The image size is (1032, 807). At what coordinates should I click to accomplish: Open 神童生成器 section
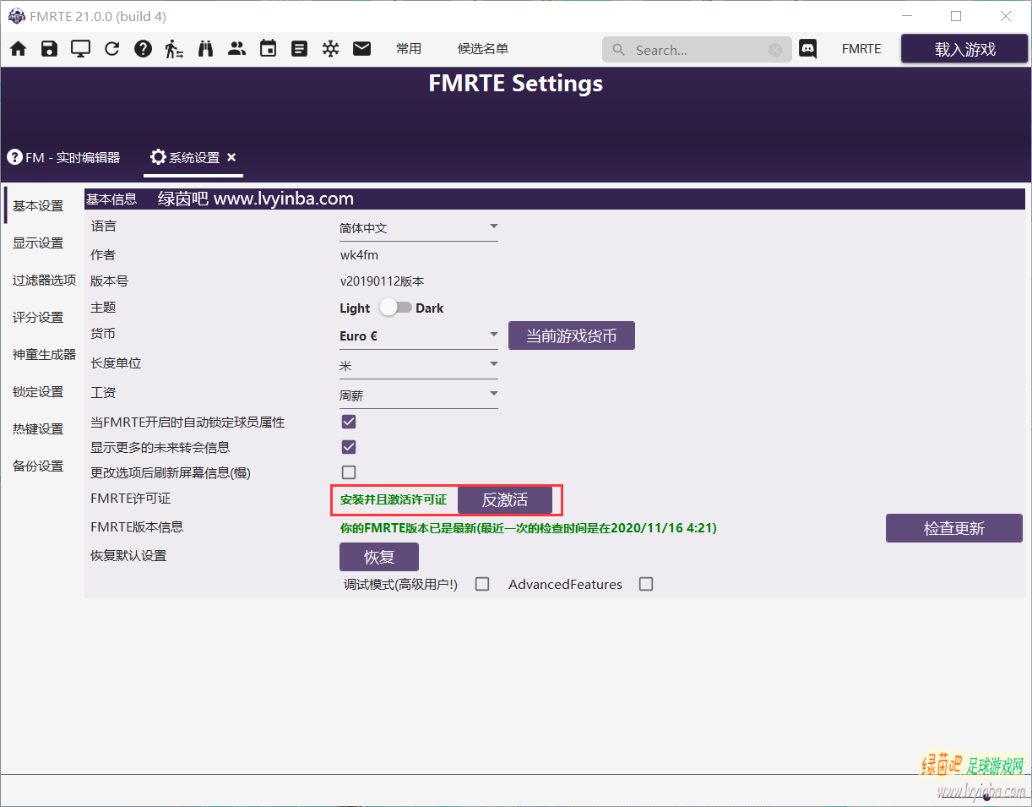pyautogui.click(x=44, y=355)
